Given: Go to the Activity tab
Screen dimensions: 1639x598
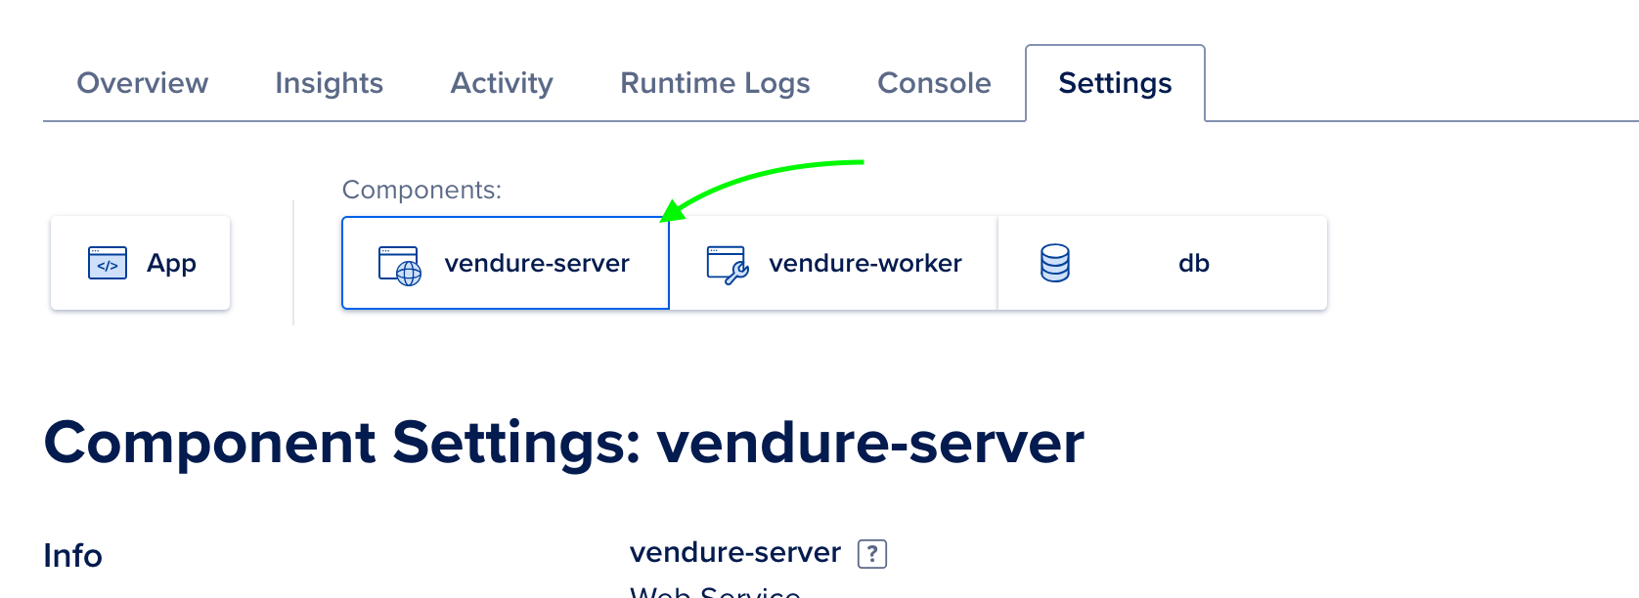Looking at the screenshot, I should coord(502,83).
